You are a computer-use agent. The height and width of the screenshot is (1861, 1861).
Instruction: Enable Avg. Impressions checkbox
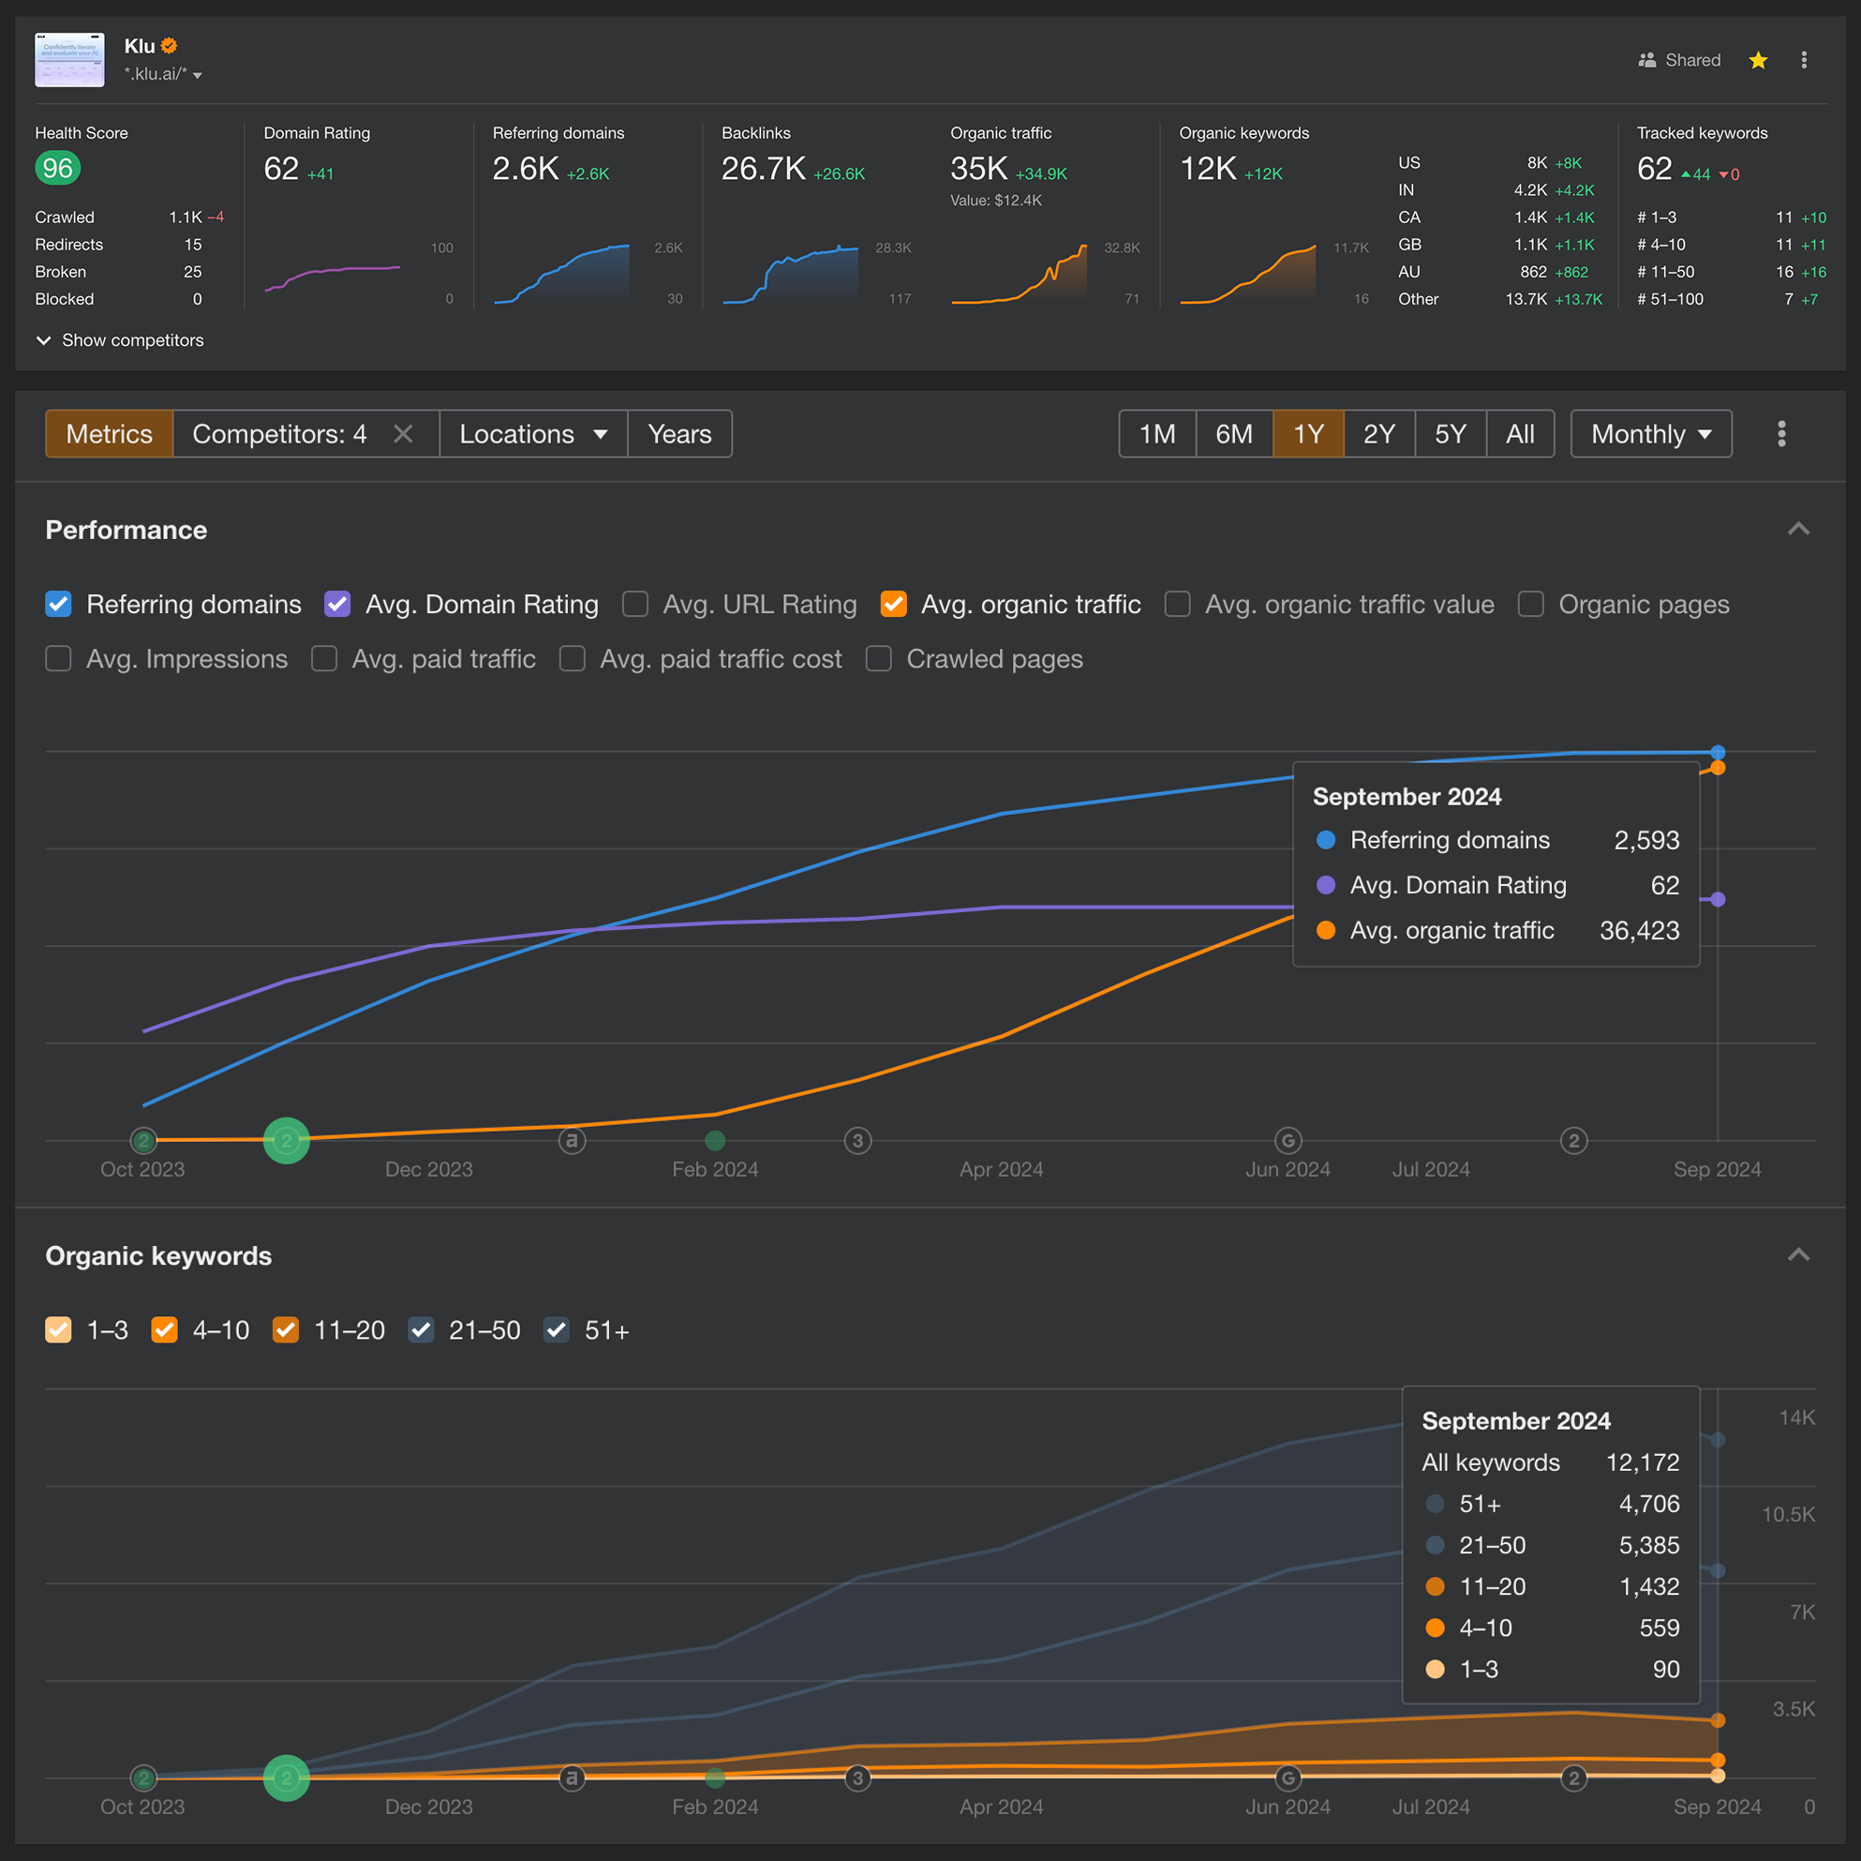click(59, 658)
